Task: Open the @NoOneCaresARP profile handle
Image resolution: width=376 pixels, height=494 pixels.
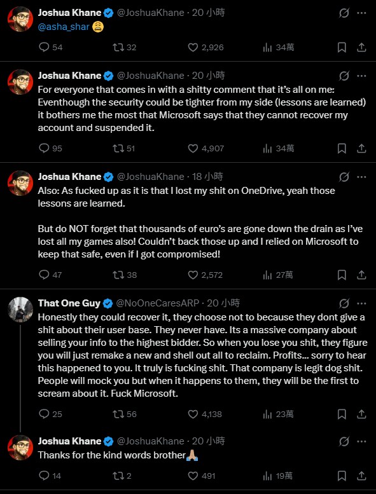Action: point(158,303)
